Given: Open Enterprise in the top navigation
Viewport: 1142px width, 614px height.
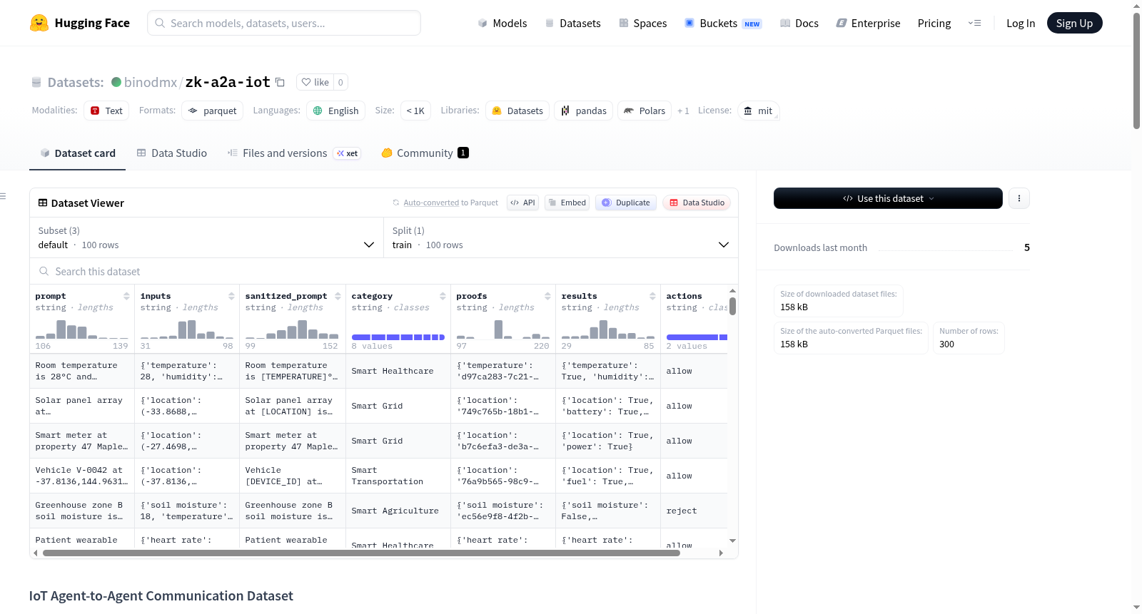Looking at the screenshot, I should pyautogui.click(x=868, y=23).
